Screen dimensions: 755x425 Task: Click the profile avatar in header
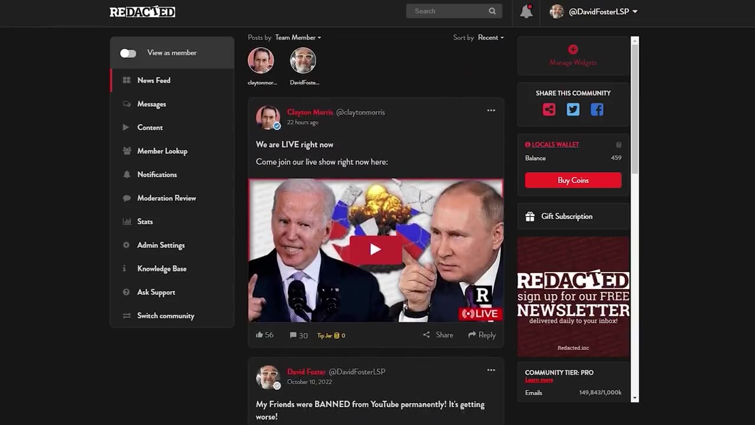point(557,11)
